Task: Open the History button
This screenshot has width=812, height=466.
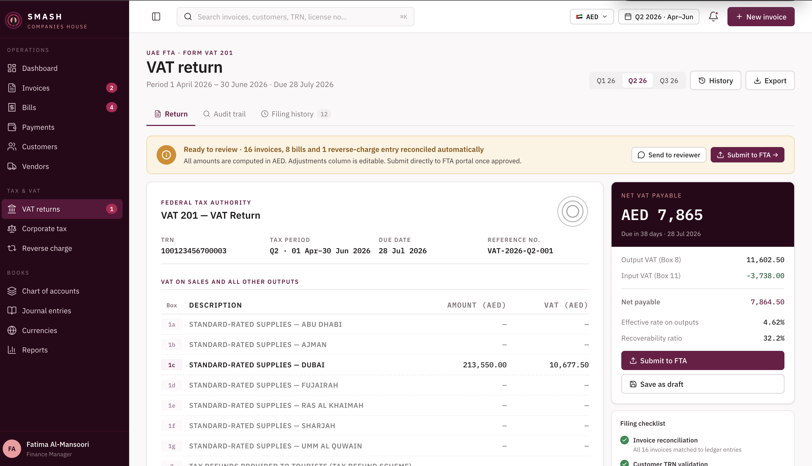Action: [715, 81]
